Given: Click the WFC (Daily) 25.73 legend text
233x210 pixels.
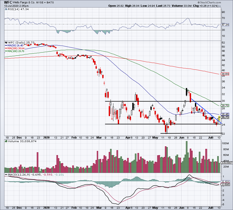Looking at the screenshot, I should coord(21,42).
